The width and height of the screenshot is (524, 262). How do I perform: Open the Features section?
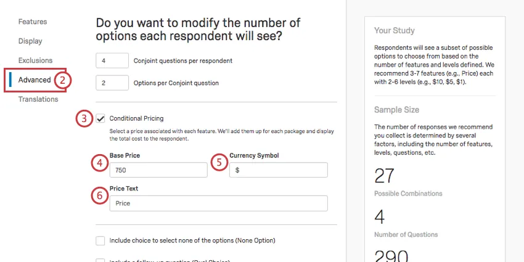click(x=32, y=22)
